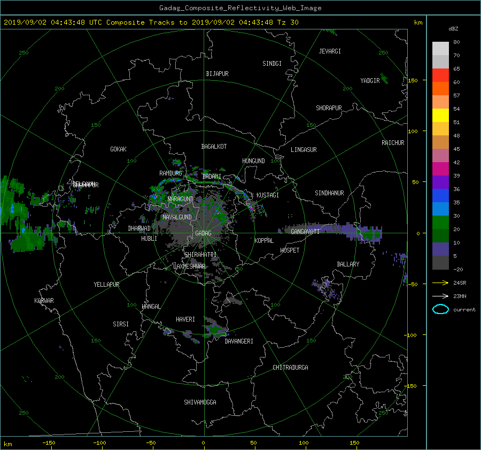Click the white 23MN arrow legend icon
The width and height of the screenshot is (481, 450).
[x=440, y=296]
